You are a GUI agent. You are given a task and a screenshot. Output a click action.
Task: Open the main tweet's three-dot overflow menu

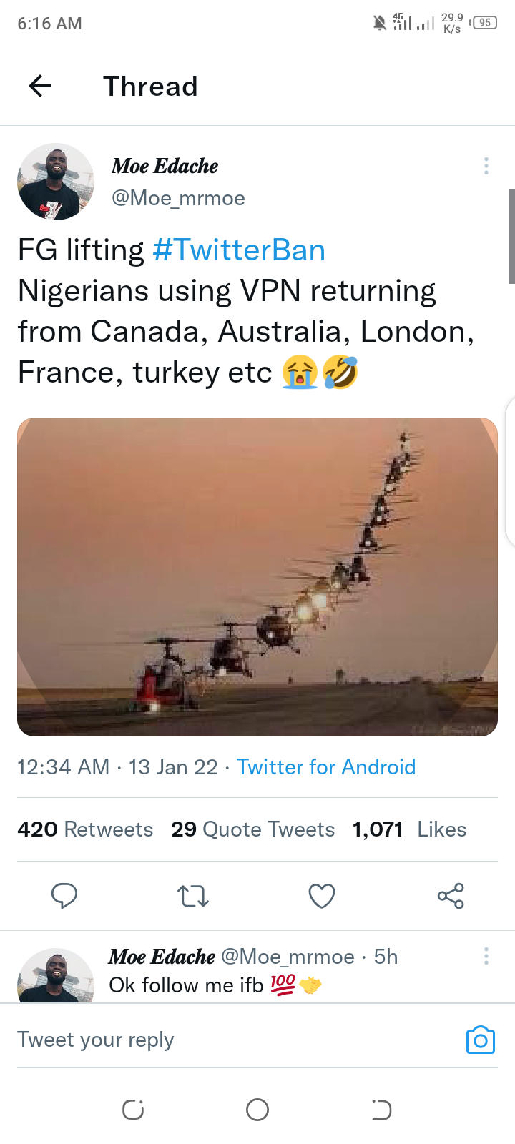pos(486,167)
